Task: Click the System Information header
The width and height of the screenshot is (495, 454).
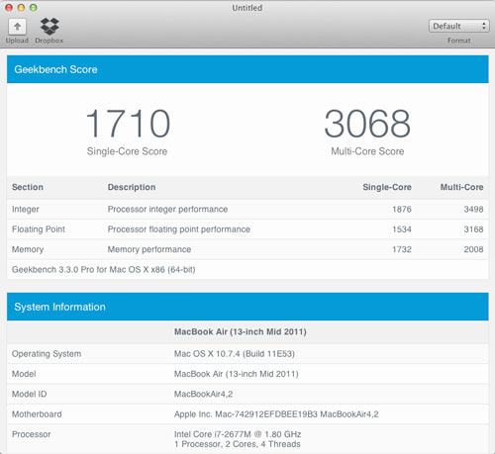Action: coord(247,307)
